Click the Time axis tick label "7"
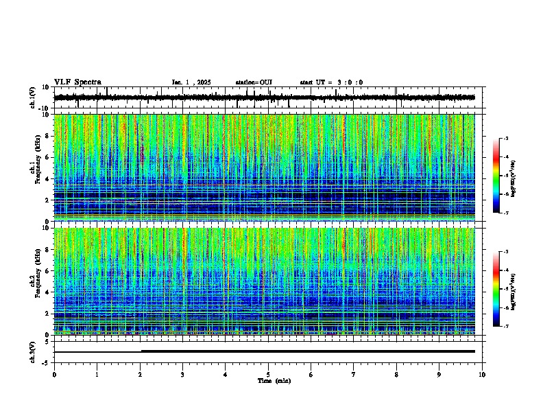Image resolution: width=543 pixels, height=420 pixels. pyautogui.click(x=354, y=375)
